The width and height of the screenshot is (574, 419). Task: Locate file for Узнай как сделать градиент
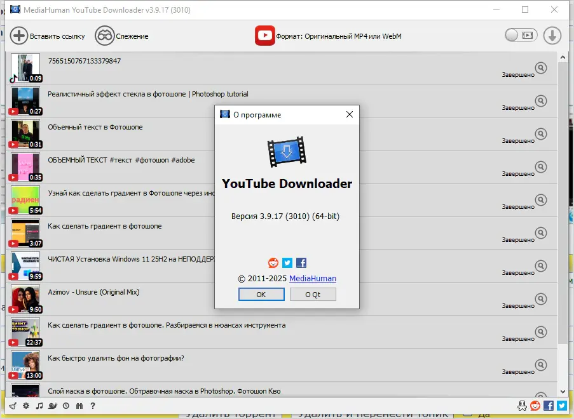click(541, 200)
